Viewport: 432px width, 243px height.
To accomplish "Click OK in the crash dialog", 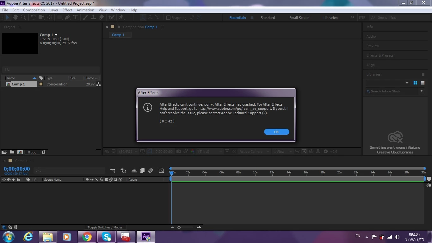I will point(277,132).
